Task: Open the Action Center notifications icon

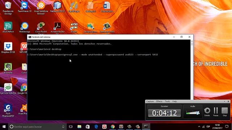Action: click(x=227, y=126)
